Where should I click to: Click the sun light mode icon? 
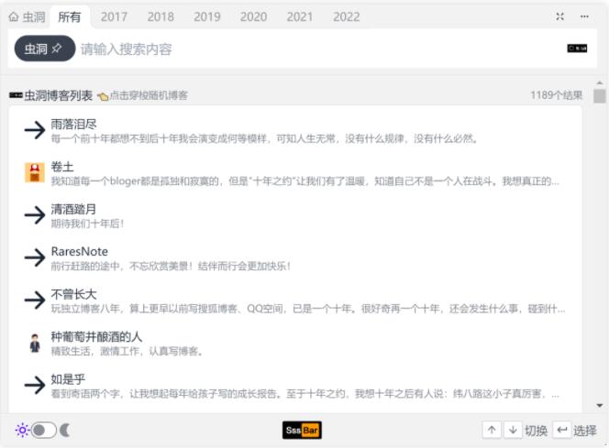point(21,430)
